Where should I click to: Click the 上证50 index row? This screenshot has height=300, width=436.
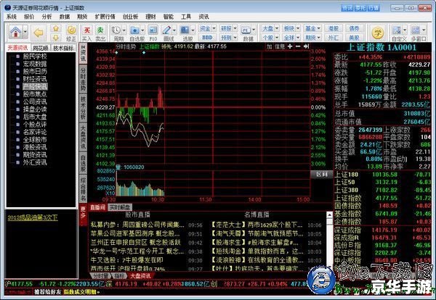pyautogui.click(x=382, y=182)
